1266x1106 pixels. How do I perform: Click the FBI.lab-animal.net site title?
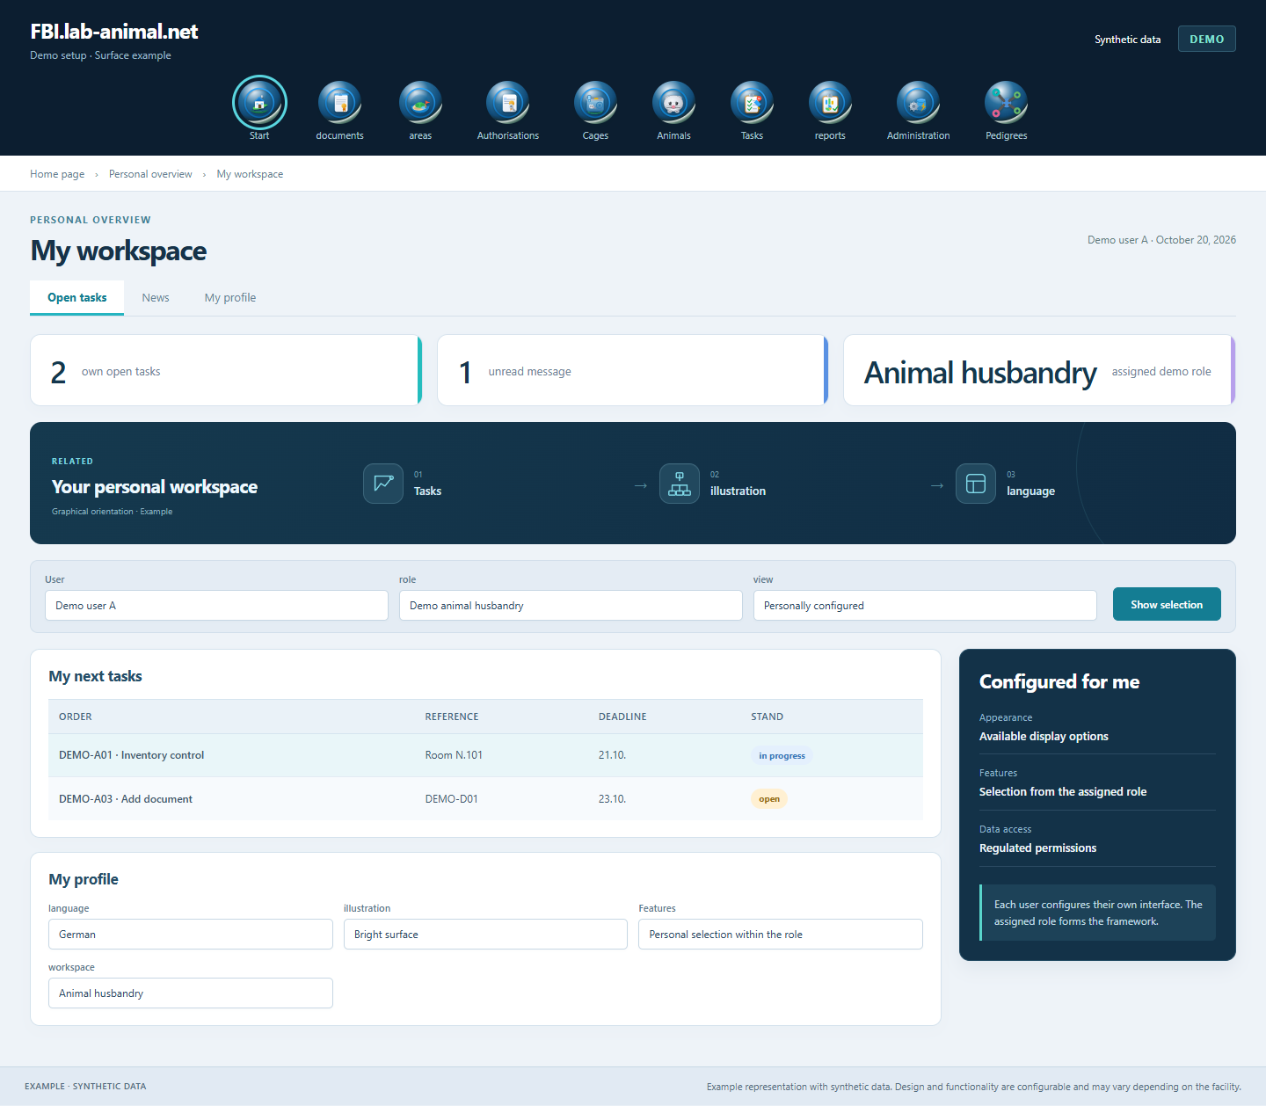click(x=114, y=32)
